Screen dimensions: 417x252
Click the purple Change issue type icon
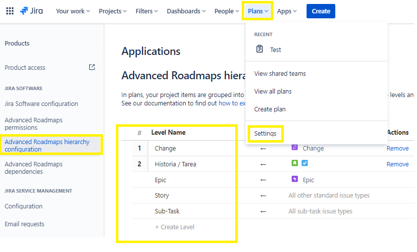pos(294,147)
